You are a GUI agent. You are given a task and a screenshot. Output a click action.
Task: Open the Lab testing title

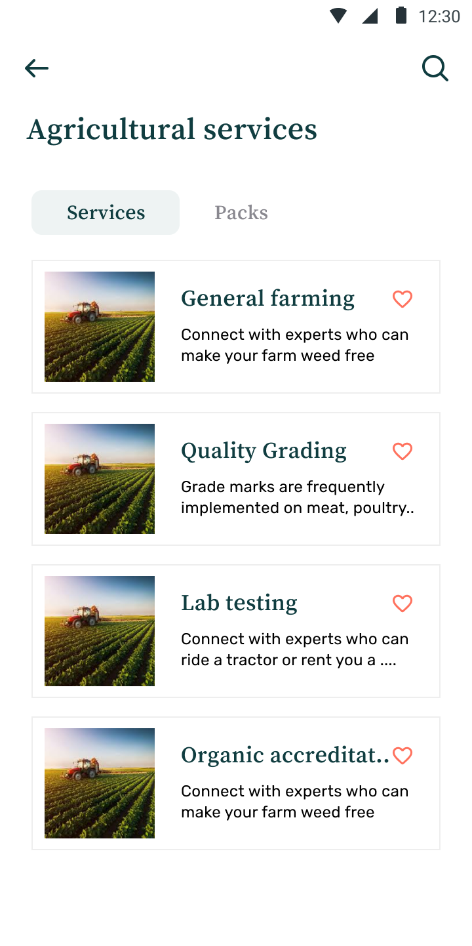[x=239, y=603]
